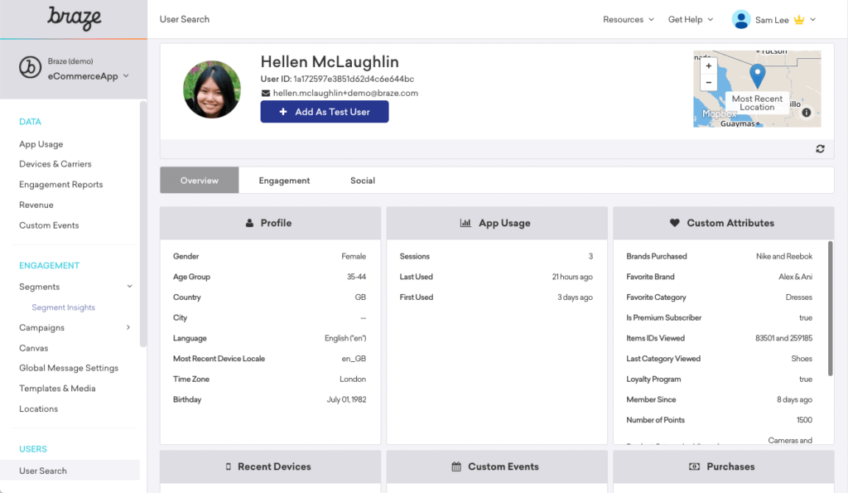Click the Custom Attributes panel scrollbar
Screen dimensions: 848x493
830,308
